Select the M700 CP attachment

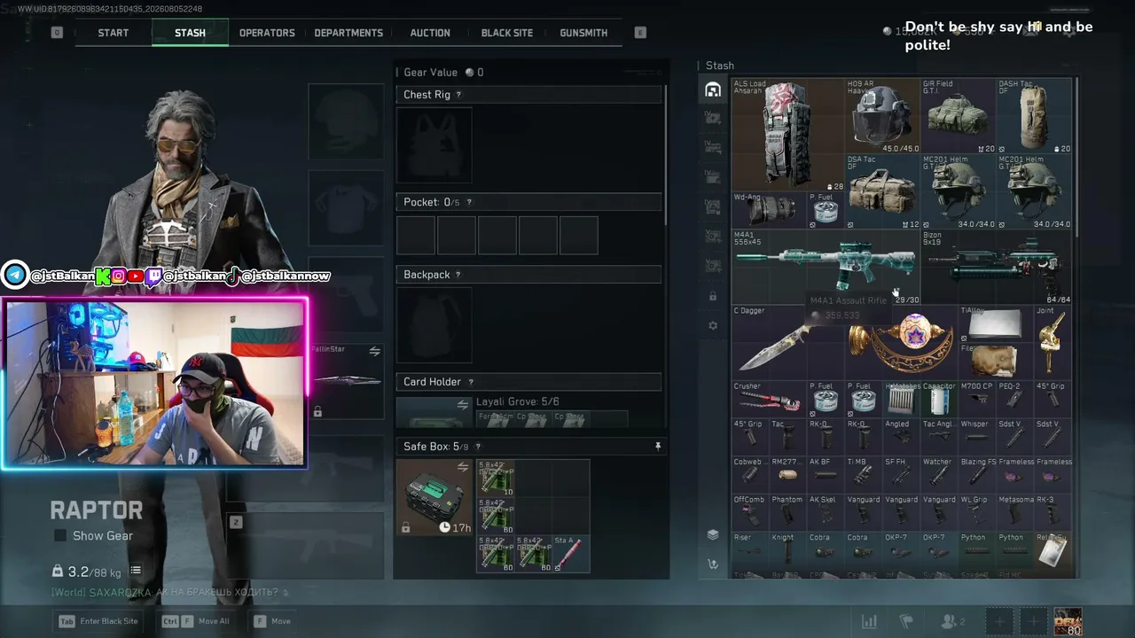977,399
